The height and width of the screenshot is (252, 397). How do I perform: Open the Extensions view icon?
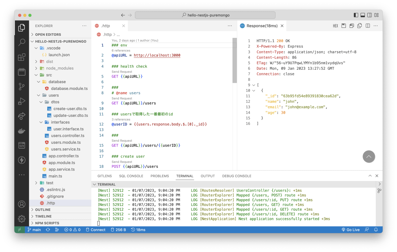[22, 57]
